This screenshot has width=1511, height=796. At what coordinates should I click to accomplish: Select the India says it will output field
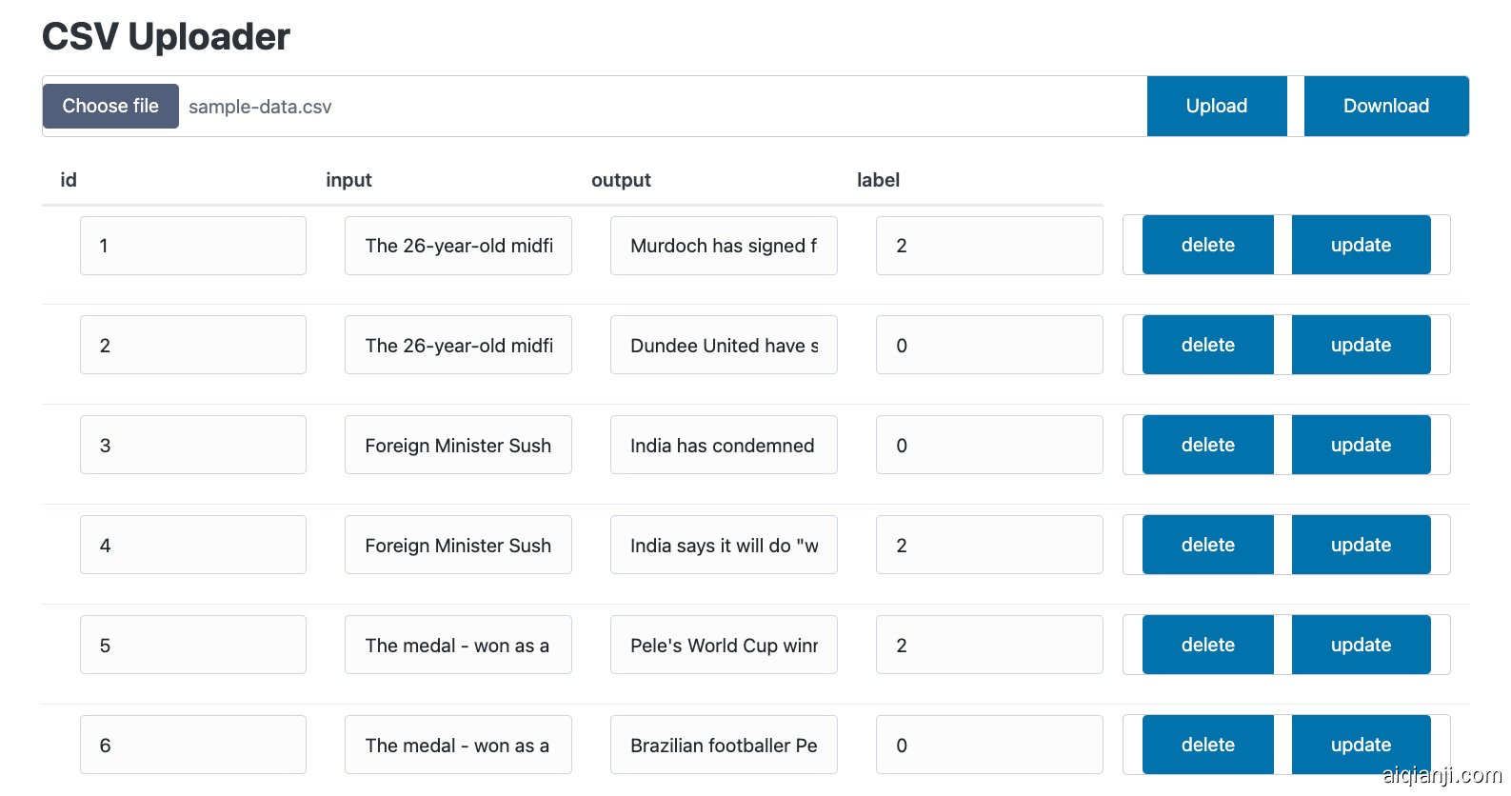click(724, 546)
